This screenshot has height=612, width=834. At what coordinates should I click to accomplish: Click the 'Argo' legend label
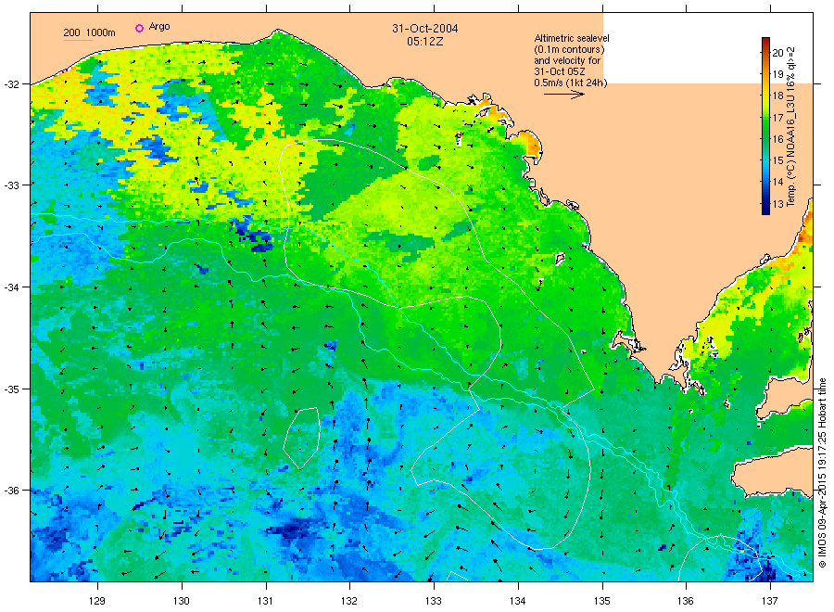tap(159, 27)
